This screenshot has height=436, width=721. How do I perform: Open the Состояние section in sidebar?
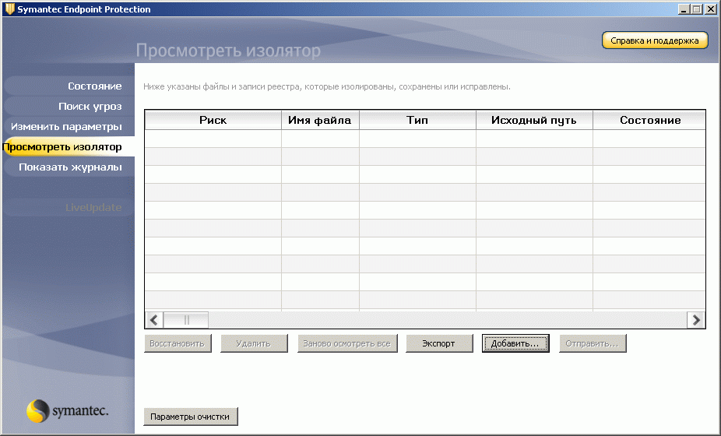pos(69,86)
